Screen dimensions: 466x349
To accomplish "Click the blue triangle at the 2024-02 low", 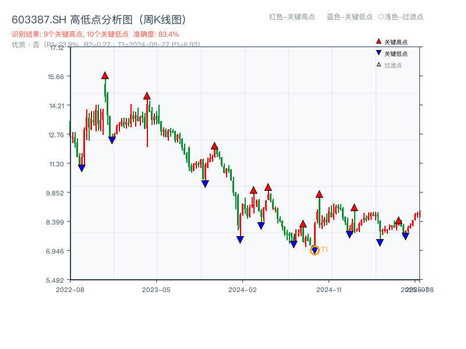I will 240,240.
